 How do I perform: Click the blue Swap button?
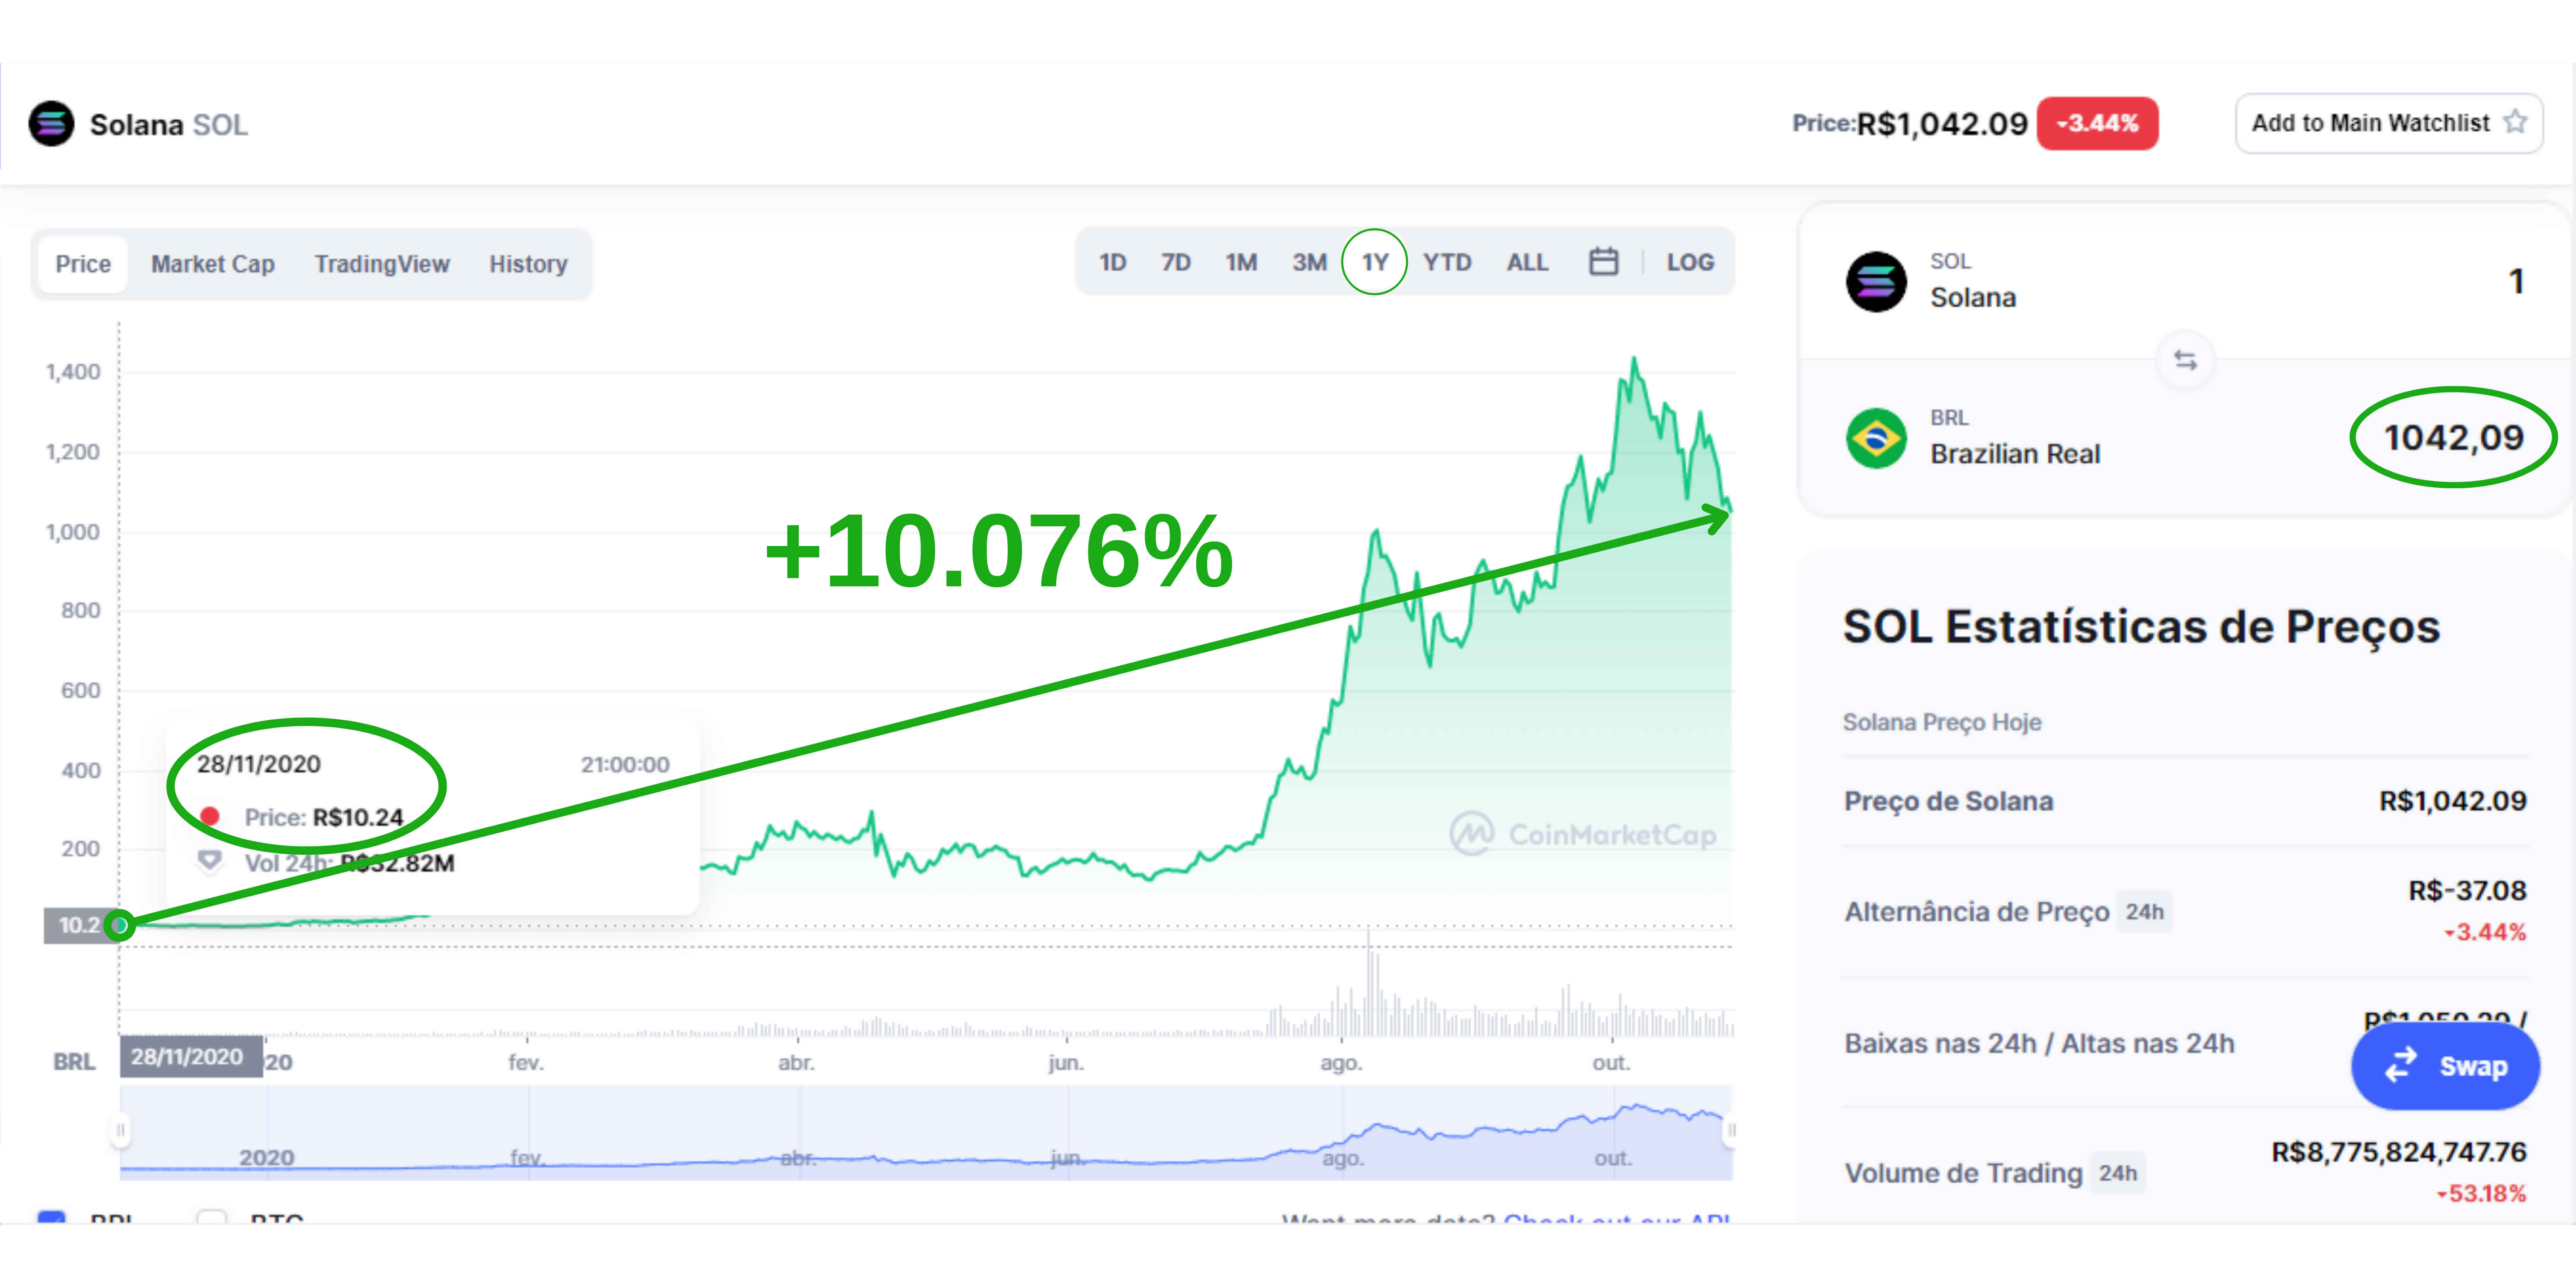tap(2445, 1066)
